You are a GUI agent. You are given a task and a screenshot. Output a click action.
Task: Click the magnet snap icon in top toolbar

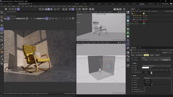tap(63, 9)
